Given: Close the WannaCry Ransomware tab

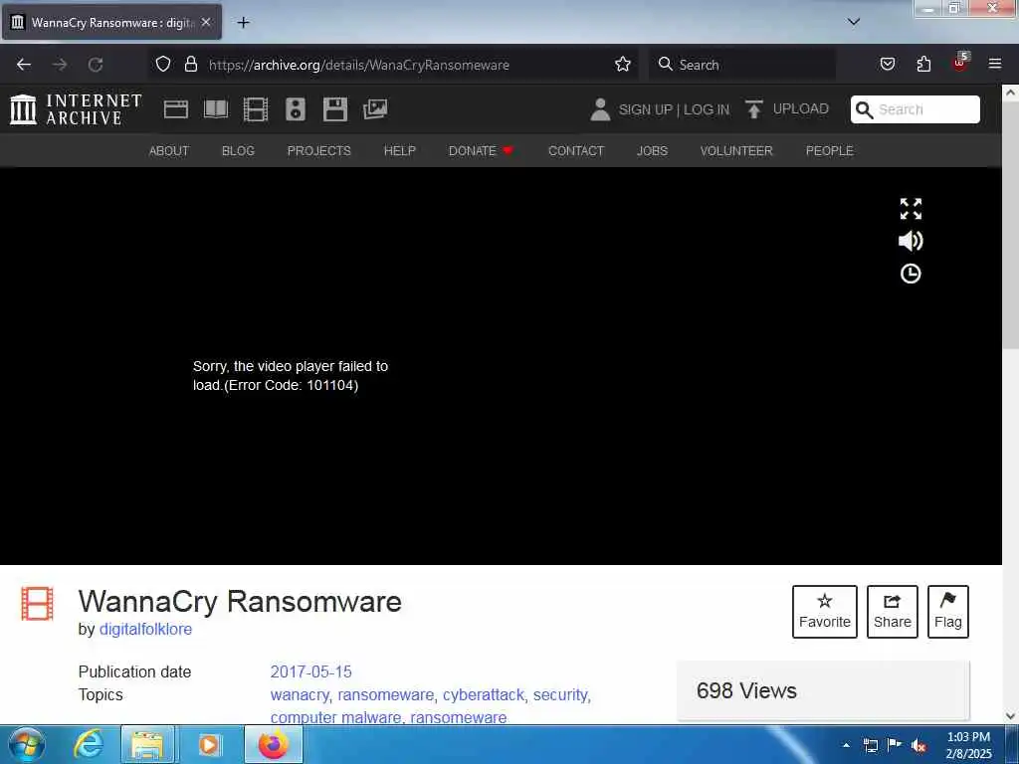Looking at the screenshot, I should [x=206, y=22].
